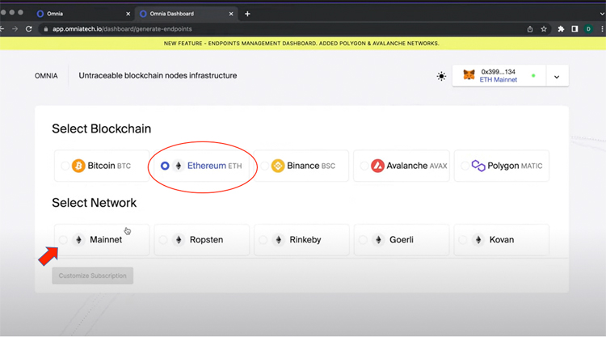Open the tab search chevron in tab bar
The image size is (606, 337).
[602, 14]
